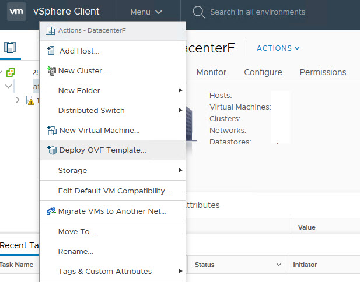360x282 pixels.
Task: Choose Edit Default VM Compatibility menu entry
Action: tap(114, 191)
